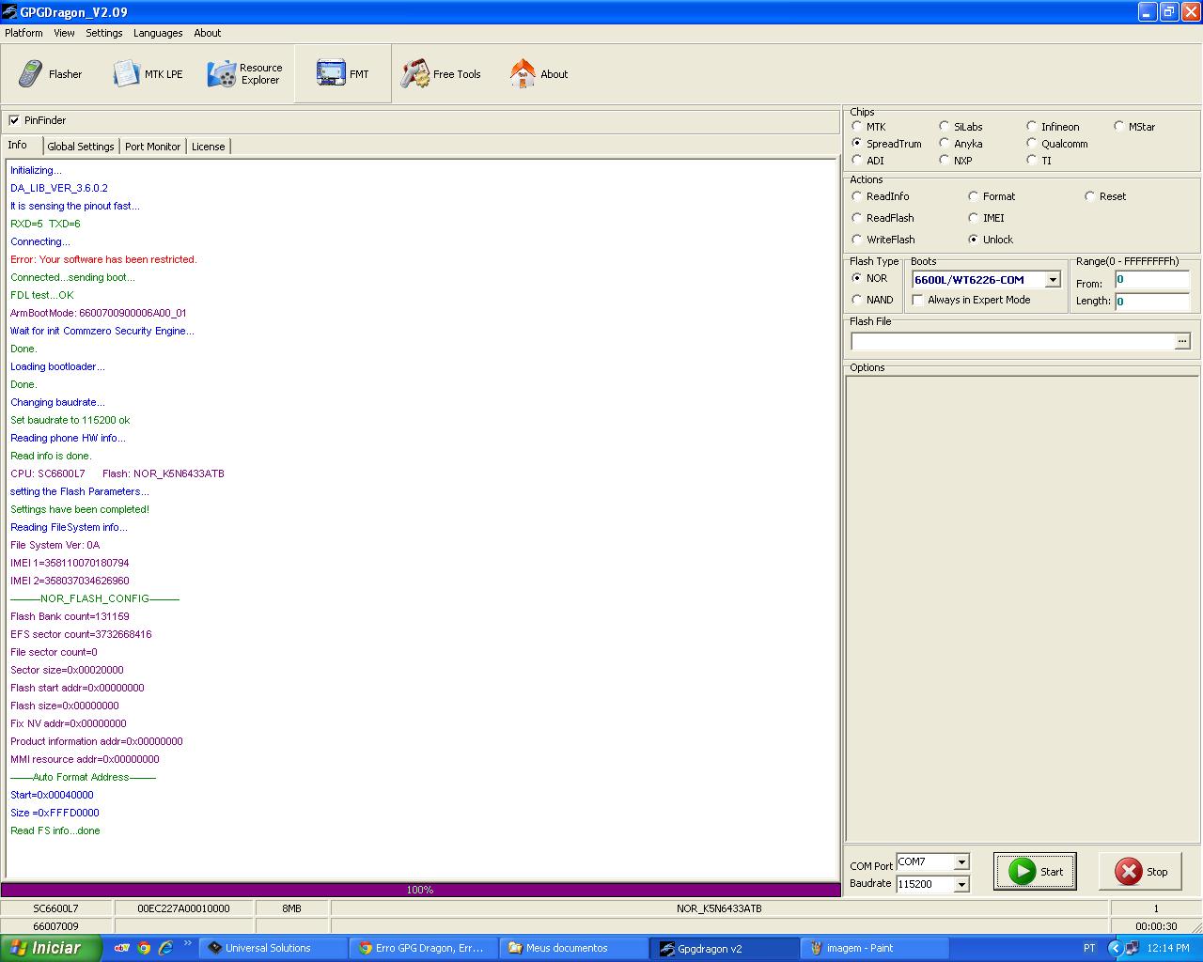
Task: Open the View menu
Action: point(64,33)
